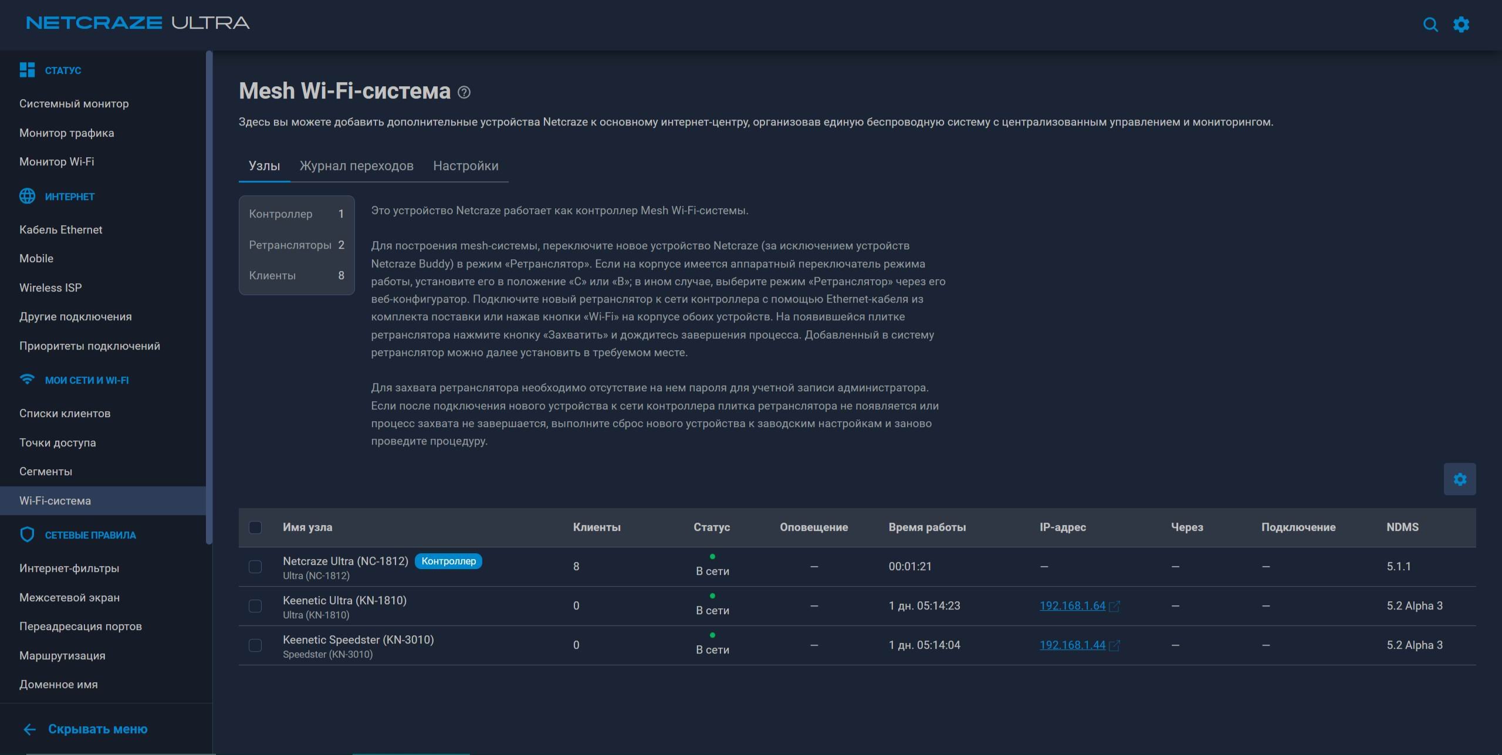Screen dimensions: 1502x755
Task: Click the Internet globe section icon
Action: (x=27, y=196)
